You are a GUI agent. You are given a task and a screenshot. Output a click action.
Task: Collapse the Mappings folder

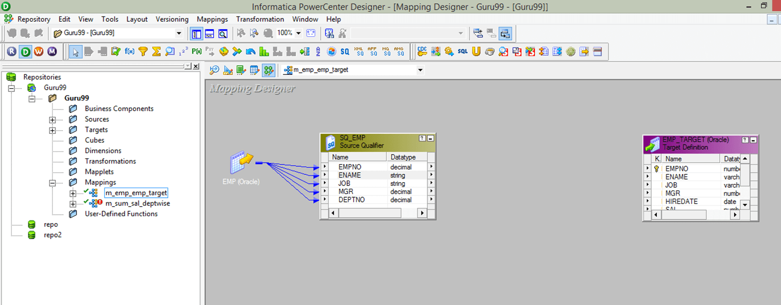click(x=52, y=183)
